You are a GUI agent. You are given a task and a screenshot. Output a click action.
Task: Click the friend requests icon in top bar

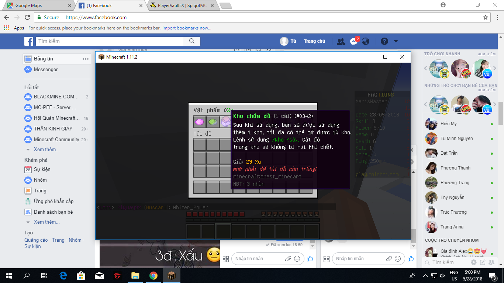click(x=341, y=41)
